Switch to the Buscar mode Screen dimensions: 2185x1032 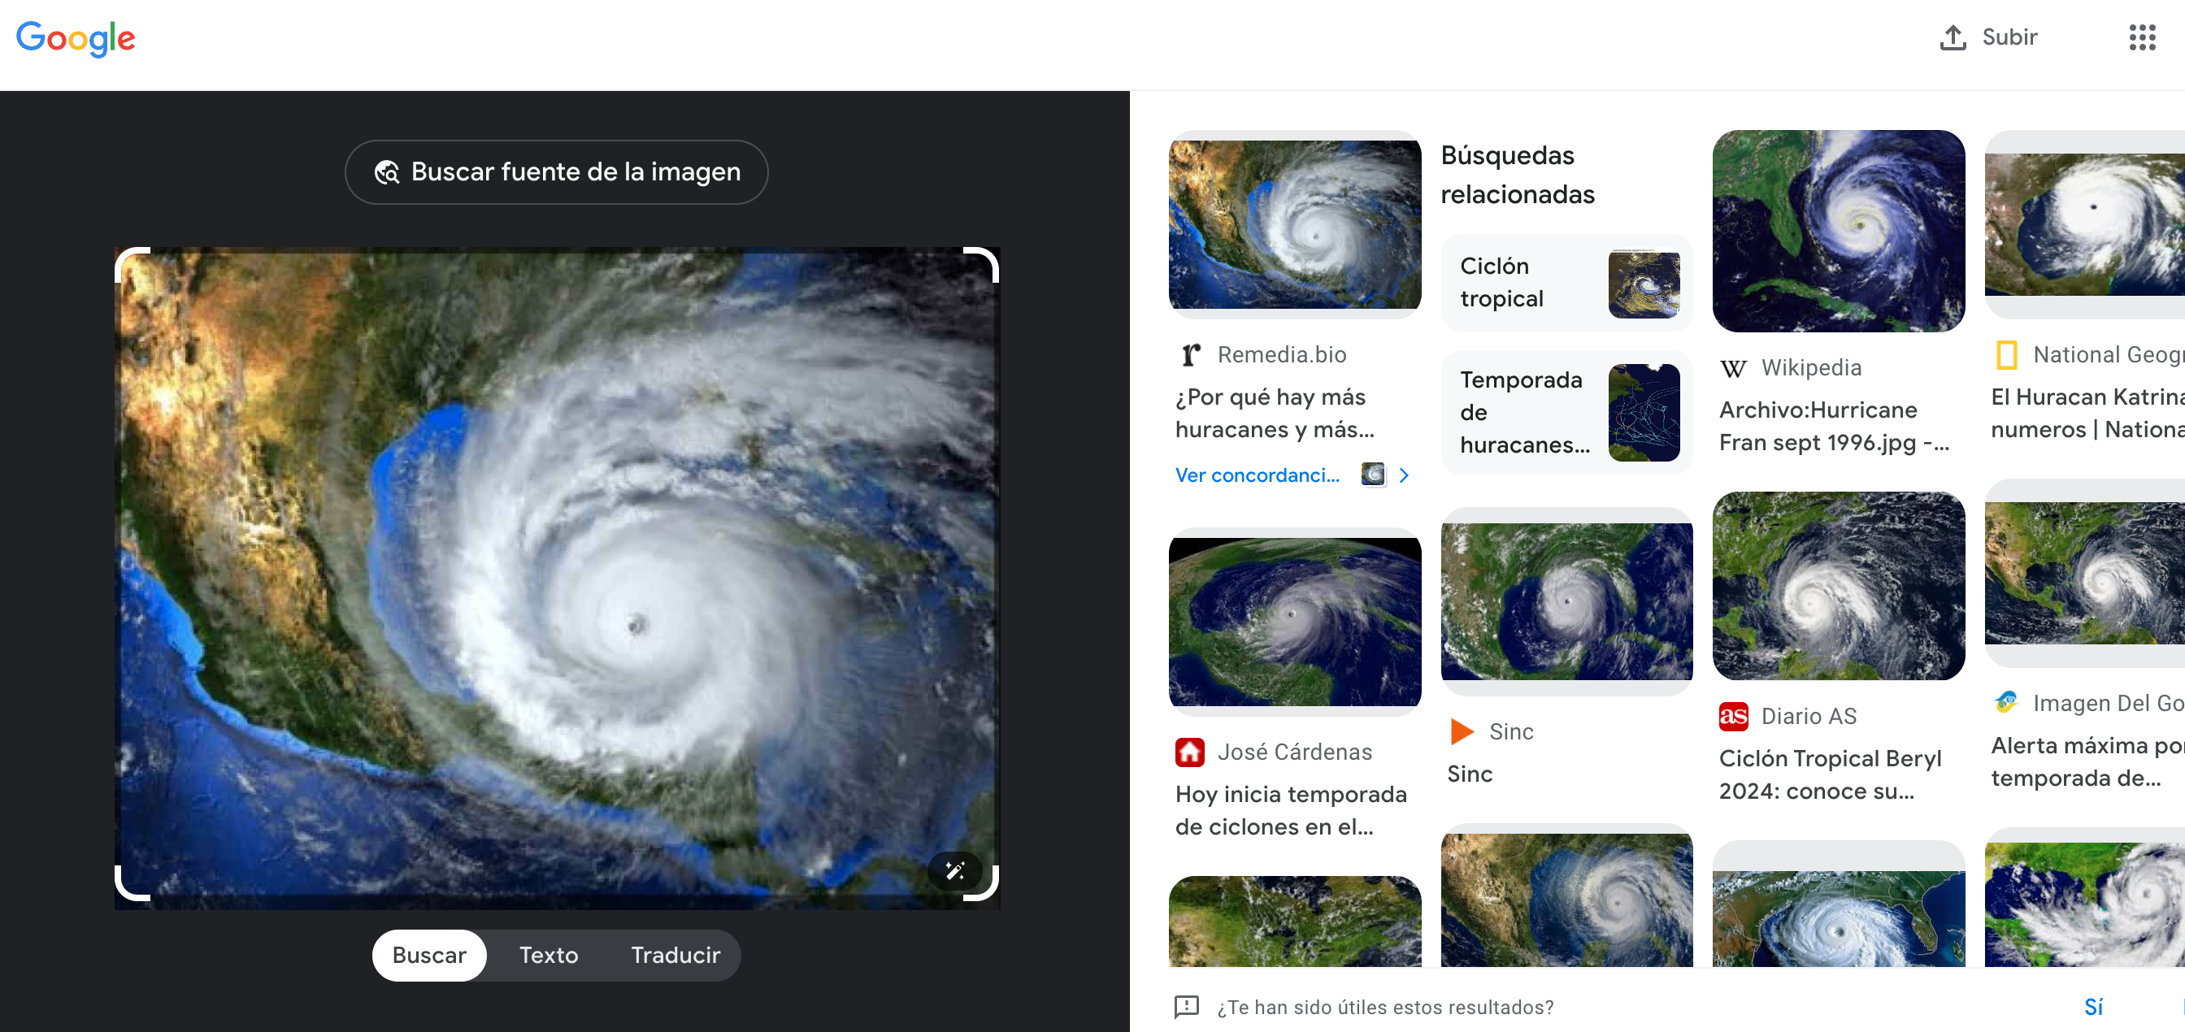(x=429, y=955)
